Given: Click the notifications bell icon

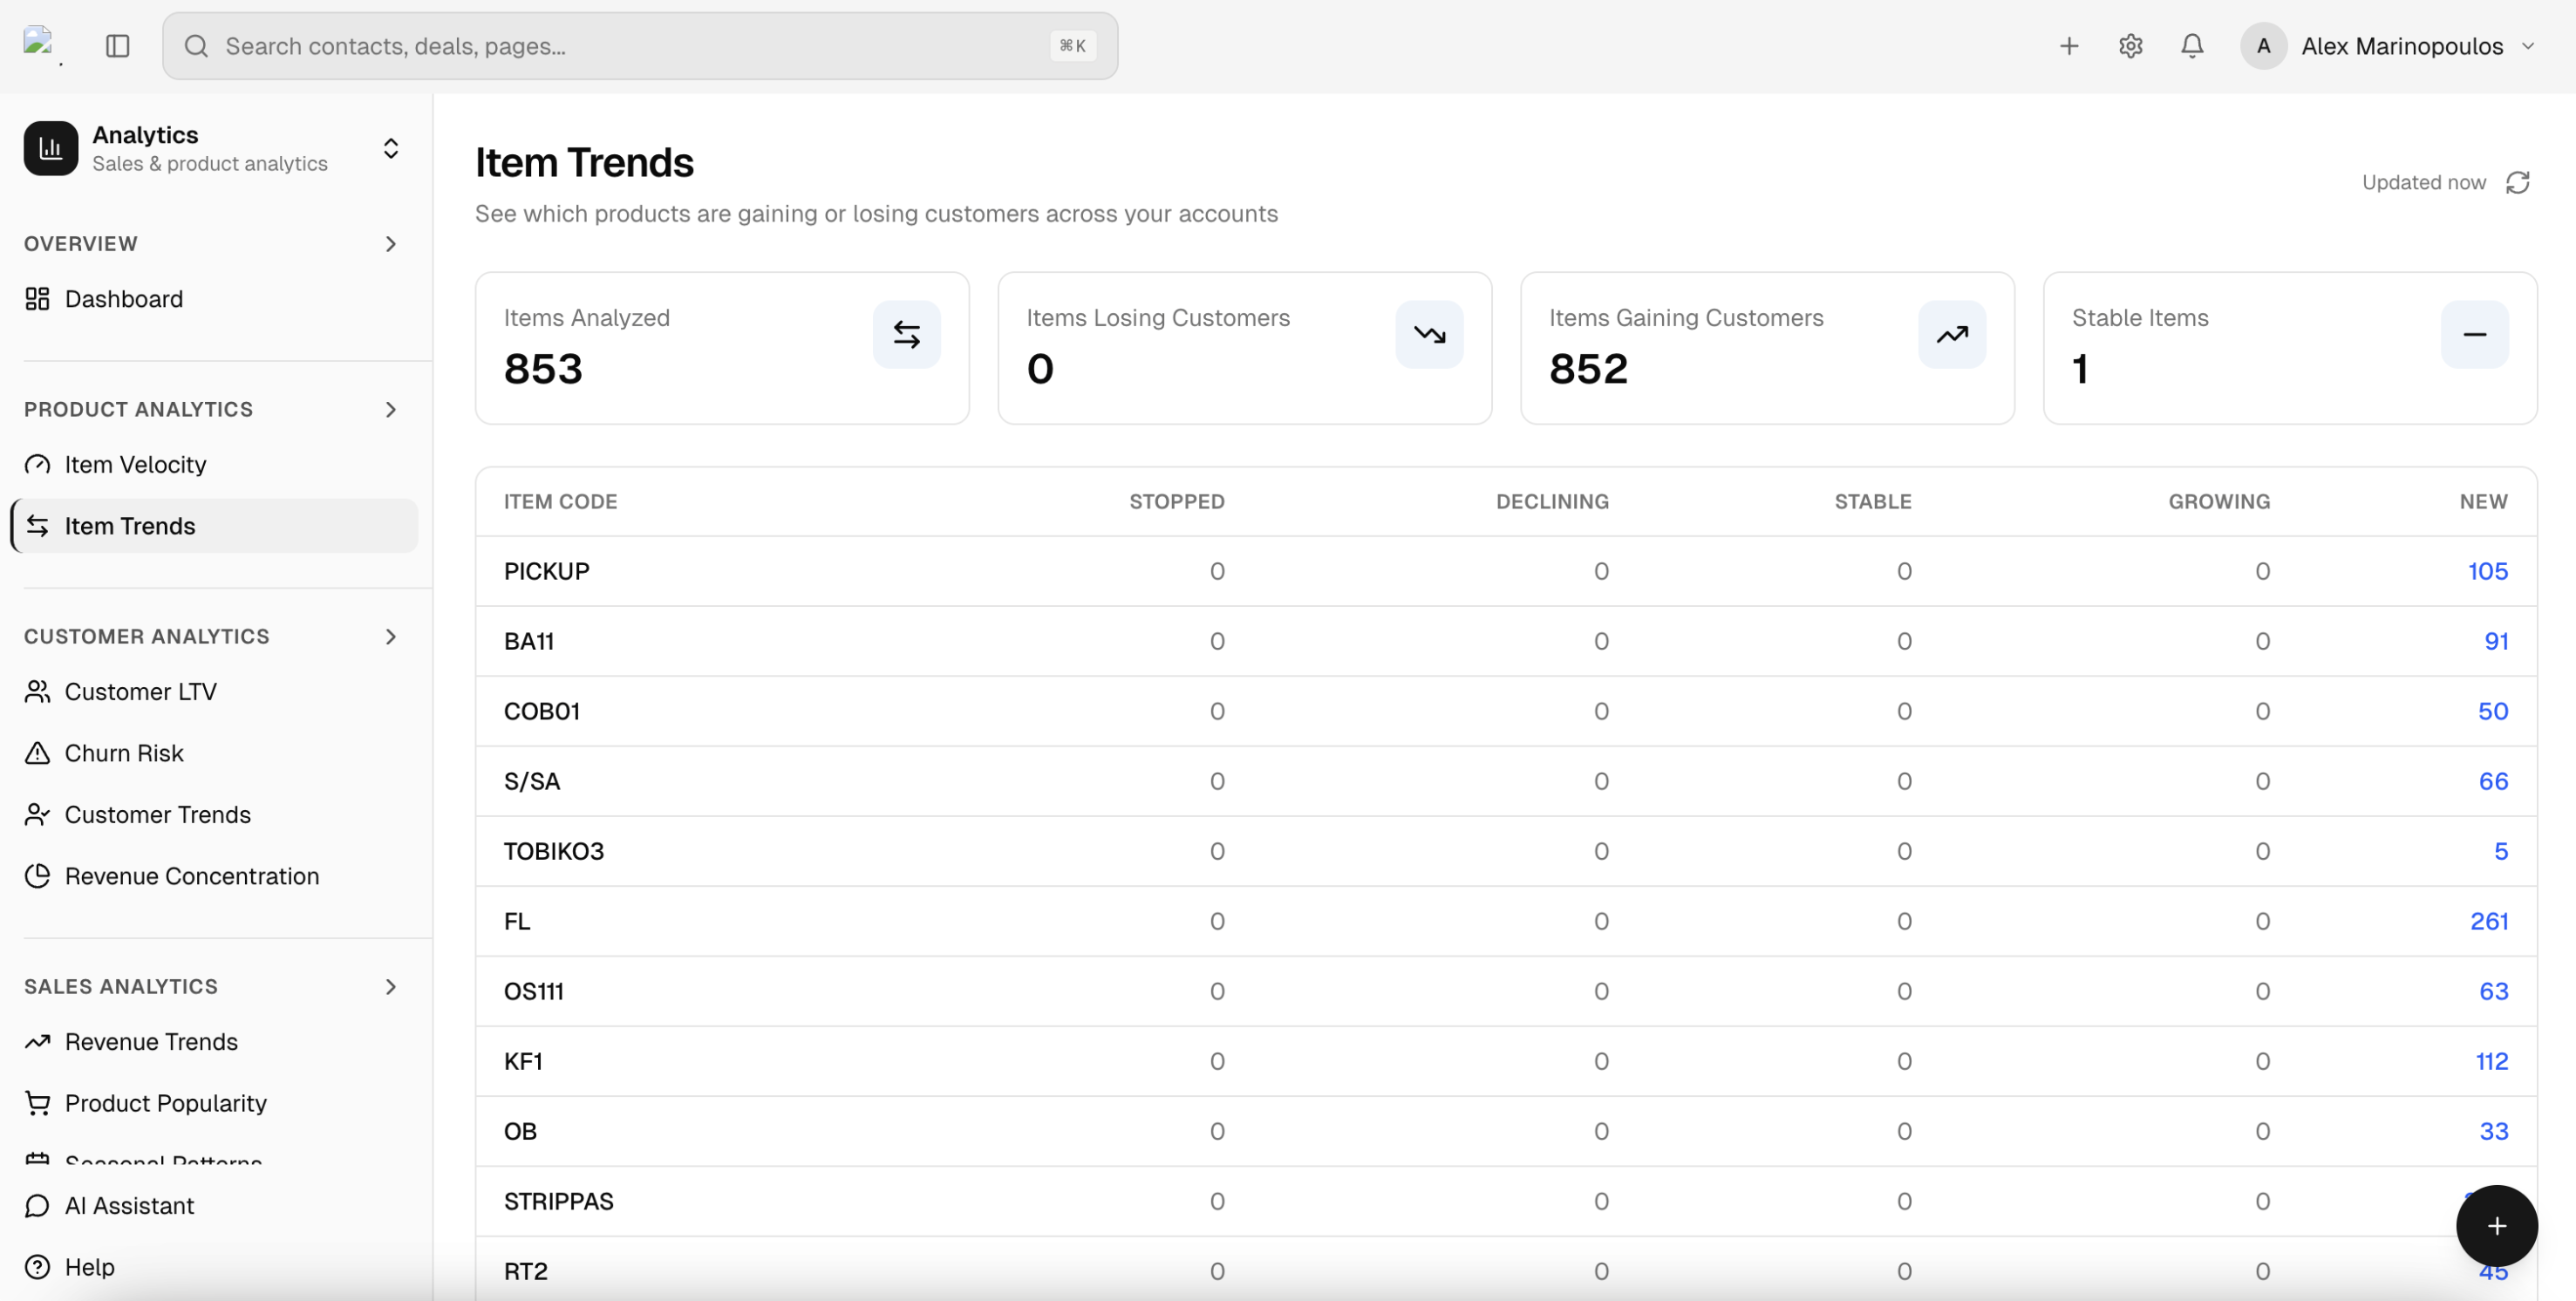Looking at the screenshot, I should point(2191,46).
